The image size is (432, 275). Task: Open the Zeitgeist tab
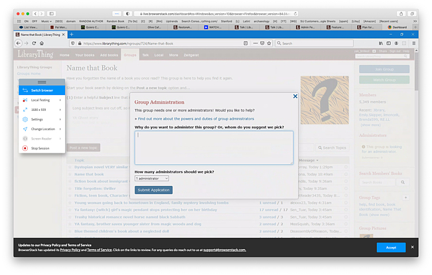[191, 55]
